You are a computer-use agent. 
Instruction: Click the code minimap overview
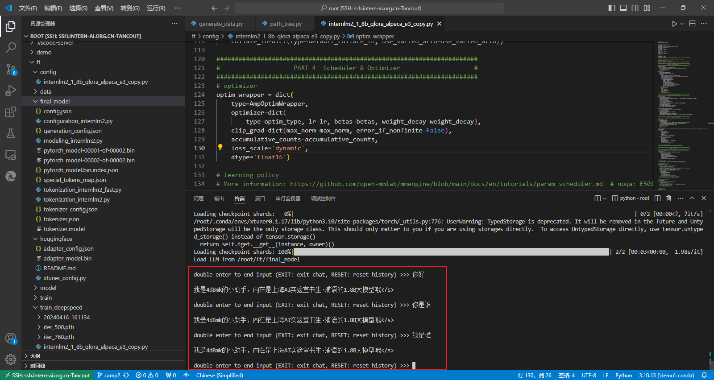[x=674, y=112]
